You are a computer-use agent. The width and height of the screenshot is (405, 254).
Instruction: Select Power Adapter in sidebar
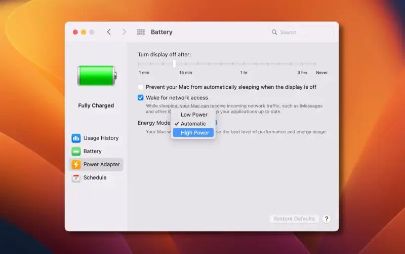(x=96, y=164)
